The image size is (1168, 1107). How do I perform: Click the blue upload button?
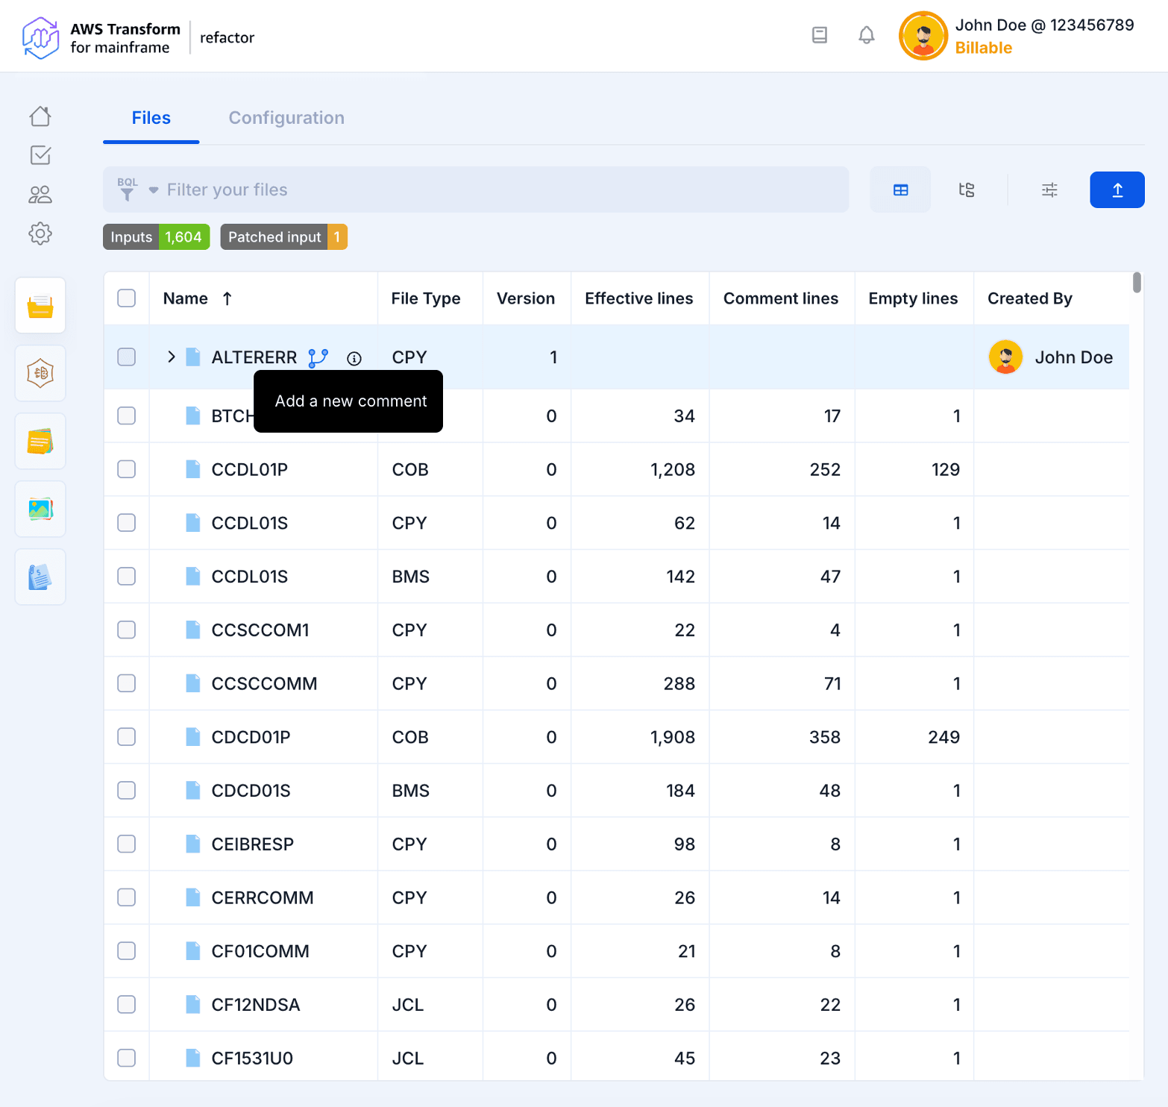tap(1117, 190)
